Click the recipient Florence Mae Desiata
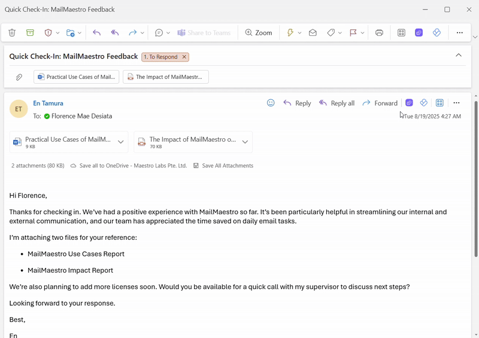This screenshot has height=338, width=479. click(81, 116)
